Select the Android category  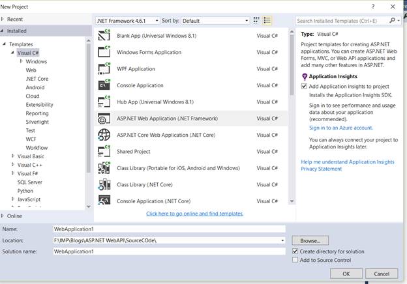35,87
